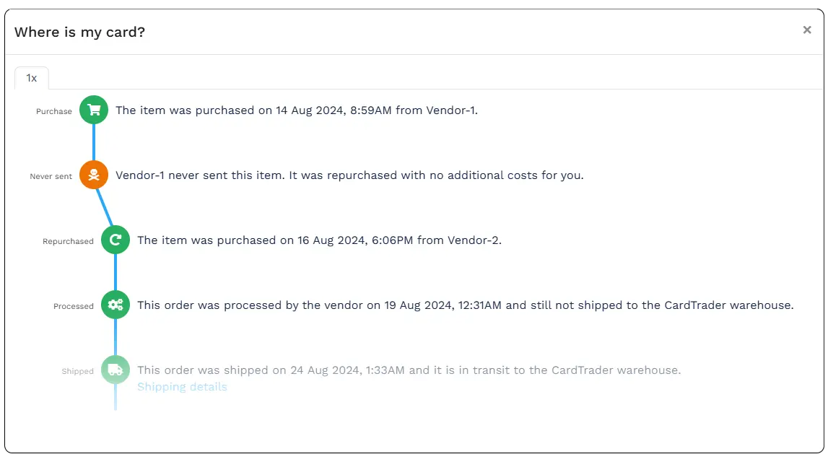Select the 1x tab

(32, 78)
